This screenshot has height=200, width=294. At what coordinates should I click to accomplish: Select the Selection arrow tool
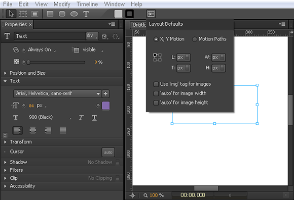(11, 14)
